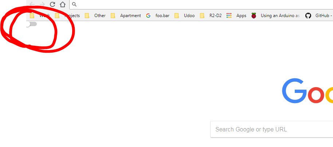Viewport: 333px width, 147px height.
Task: Open the foo.bar bookmark
Action: pyautogui.click(x=158, y=16)
